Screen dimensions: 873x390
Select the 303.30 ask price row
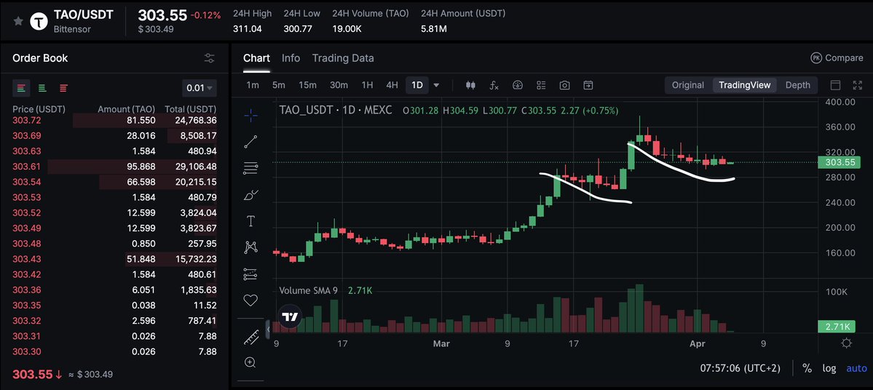point(114,351)
